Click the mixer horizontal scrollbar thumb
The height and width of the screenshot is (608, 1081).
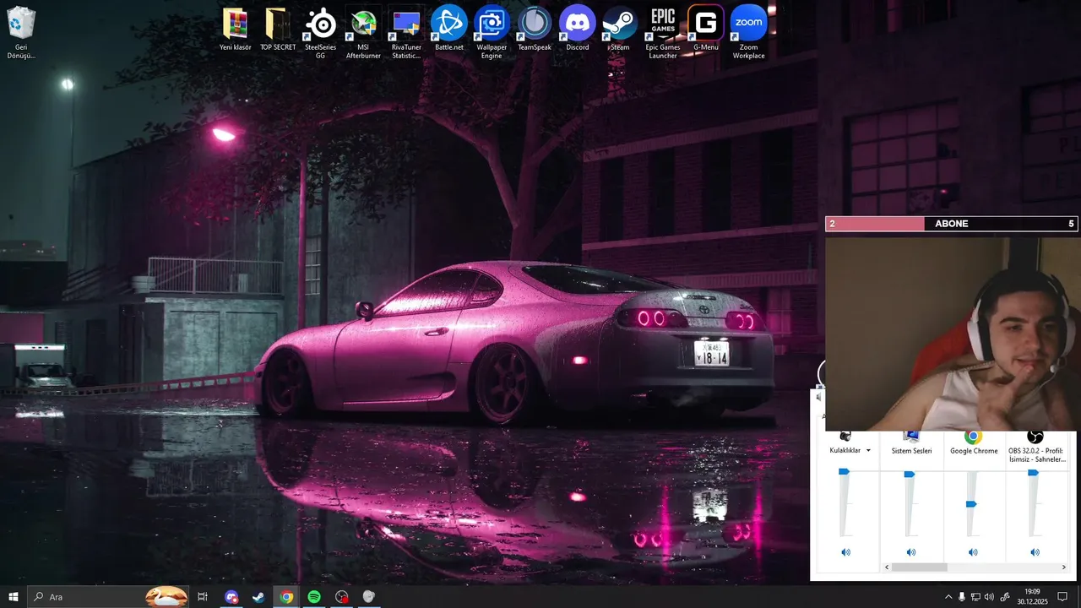point(919,567)
